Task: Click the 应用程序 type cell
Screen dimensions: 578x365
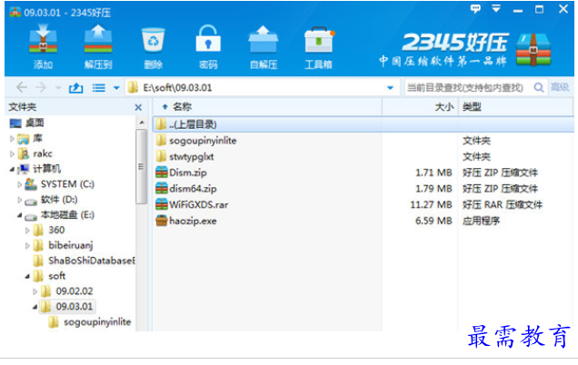Action: coord(481,221)
